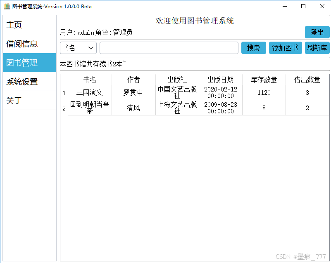Click the 用户:admin角色:管理员 label
This screenshot has width=331, height=263.
pos(96,32)
